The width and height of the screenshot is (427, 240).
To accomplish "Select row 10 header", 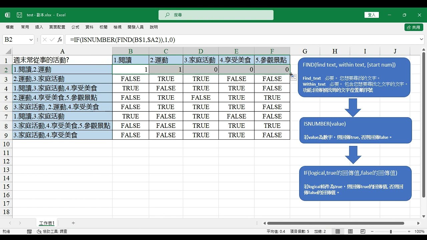I will click(6, 144).
